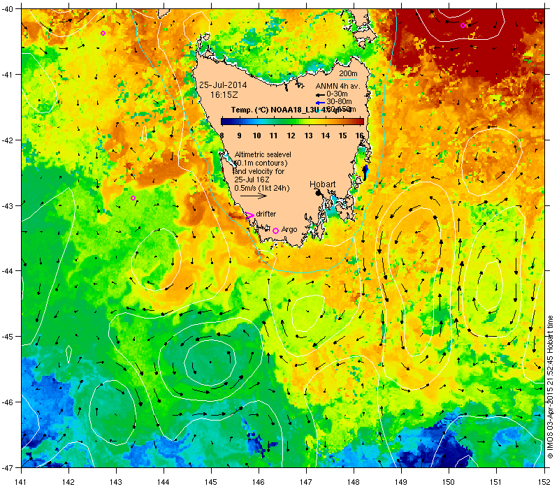Click longitude axis label '145'
This screenshot has width=559, height=489.
(x=211, y=482)
